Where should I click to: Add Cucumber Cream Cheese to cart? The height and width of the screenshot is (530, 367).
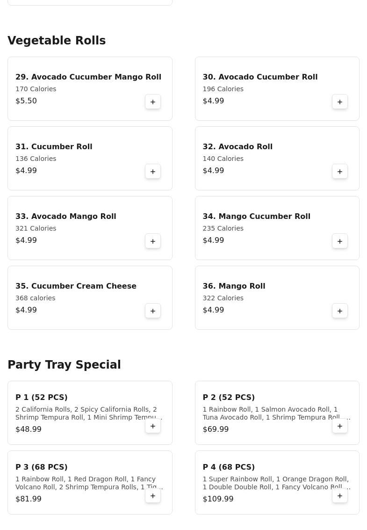coord(153,311)
